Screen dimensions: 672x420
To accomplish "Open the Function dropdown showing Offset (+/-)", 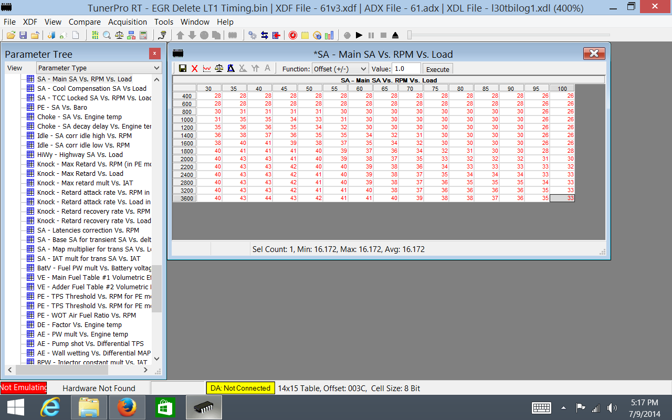I will [340, 69].
